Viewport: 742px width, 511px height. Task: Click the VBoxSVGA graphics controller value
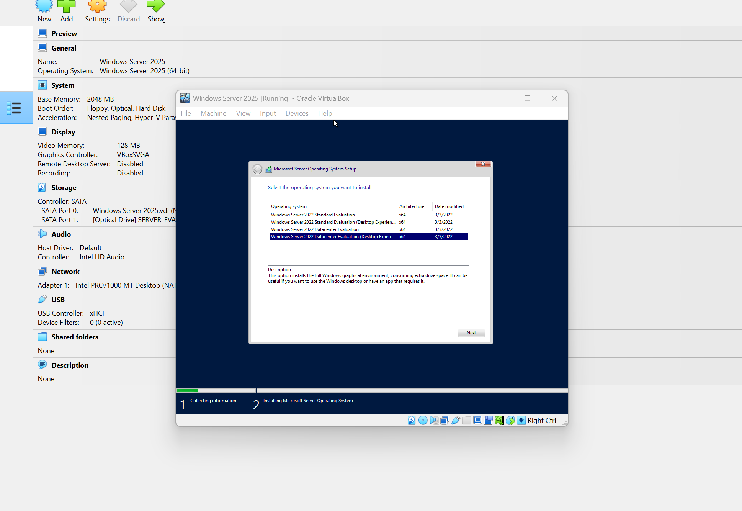[133, 155]
